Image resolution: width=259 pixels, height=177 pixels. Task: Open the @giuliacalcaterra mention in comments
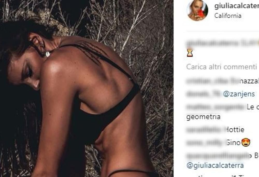(215, 165)
